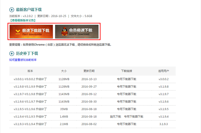Click the applicable user cell v3.0.0.2

163,79
